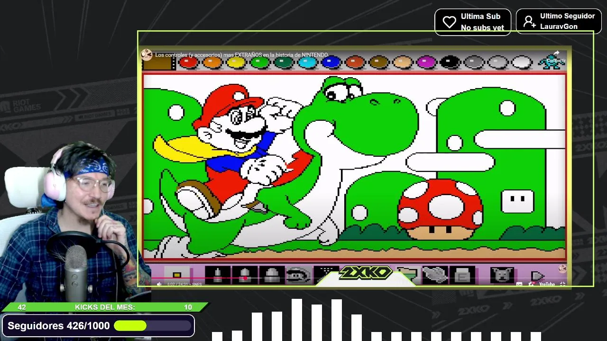Pick the dark green paint color
Image resolution: width=607 pixels, height=341 pixels.
[283, 63]
